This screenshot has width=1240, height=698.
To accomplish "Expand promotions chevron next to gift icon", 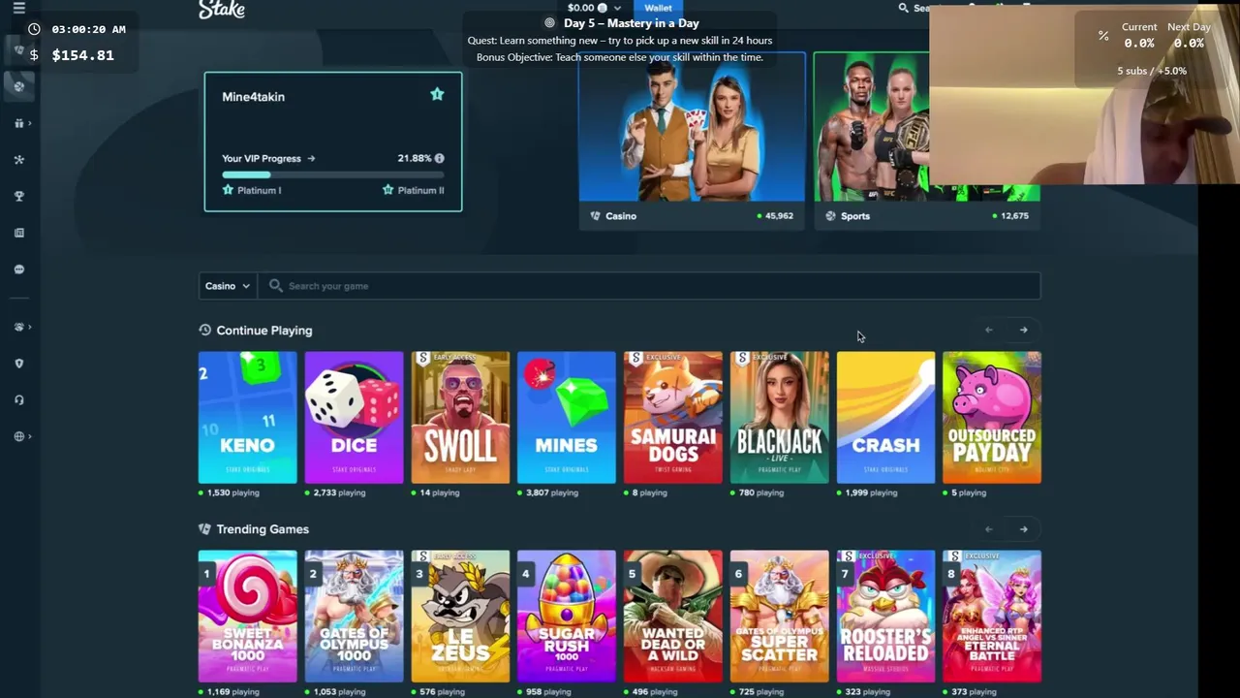I will click(30, 123).
